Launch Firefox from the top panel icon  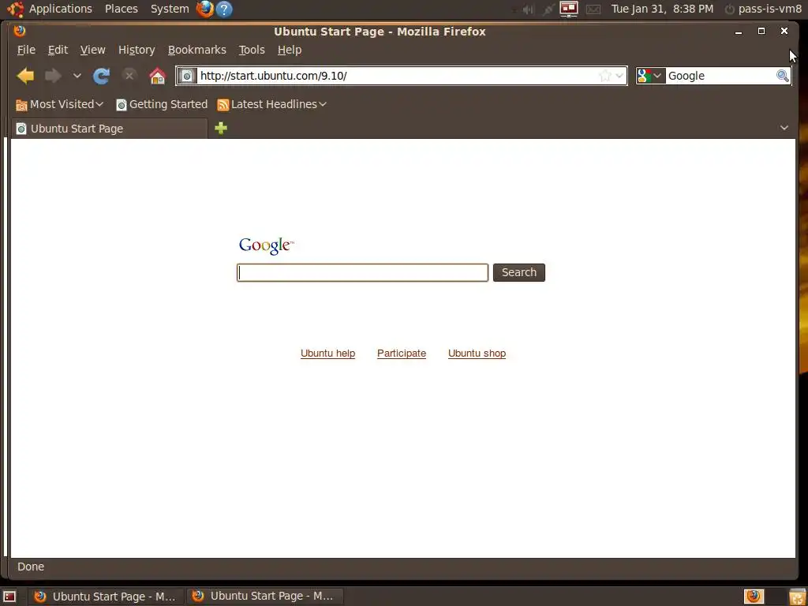[x=204, y=9]
